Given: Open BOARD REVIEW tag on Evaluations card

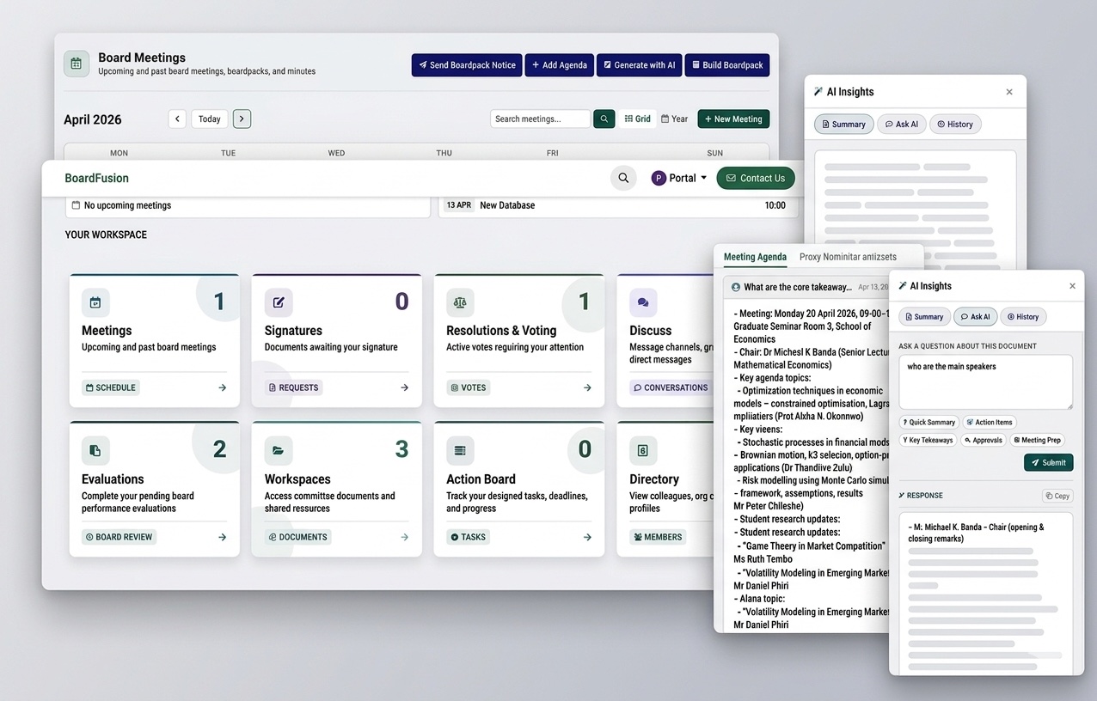Looking at the screenshot, I should point(119,537).
